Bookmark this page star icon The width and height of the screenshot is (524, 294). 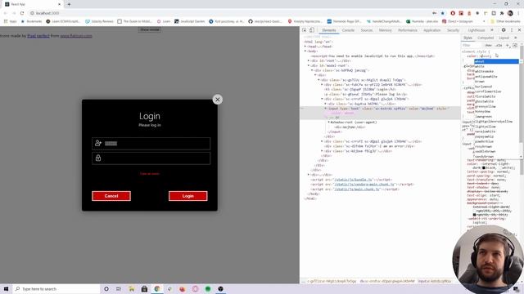pos(442,13)
